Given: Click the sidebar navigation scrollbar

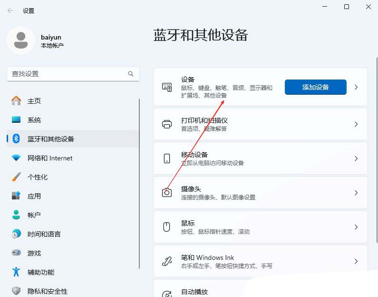Looking at the screenshot, I should pyautogui.click(x=139, y=183).
